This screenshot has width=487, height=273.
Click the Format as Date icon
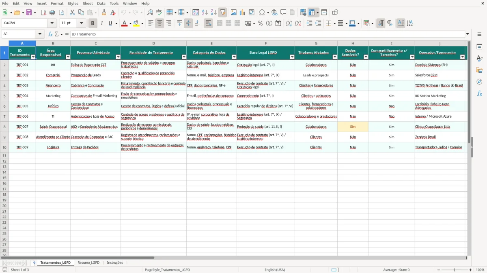tap(278, 23)
